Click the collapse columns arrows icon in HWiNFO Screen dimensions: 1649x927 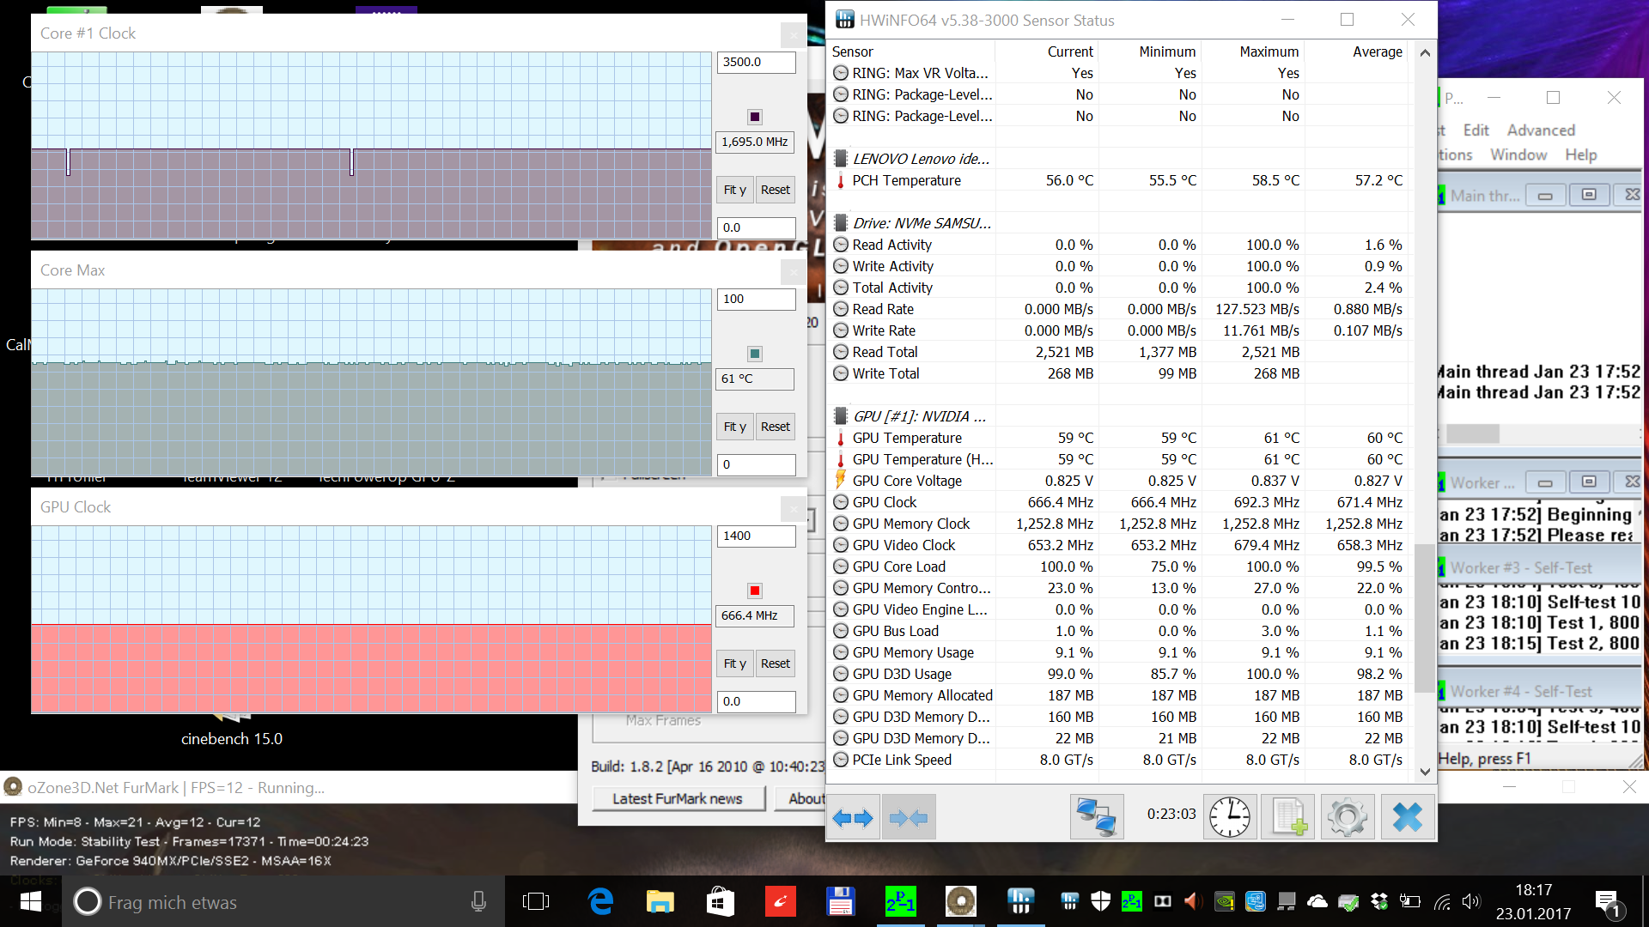pyautogui.click(x=909, y=817)
